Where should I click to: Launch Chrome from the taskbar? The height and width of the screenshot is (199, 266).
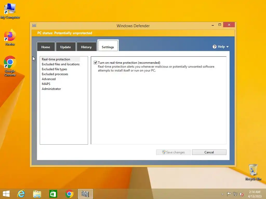click(69, 194)
